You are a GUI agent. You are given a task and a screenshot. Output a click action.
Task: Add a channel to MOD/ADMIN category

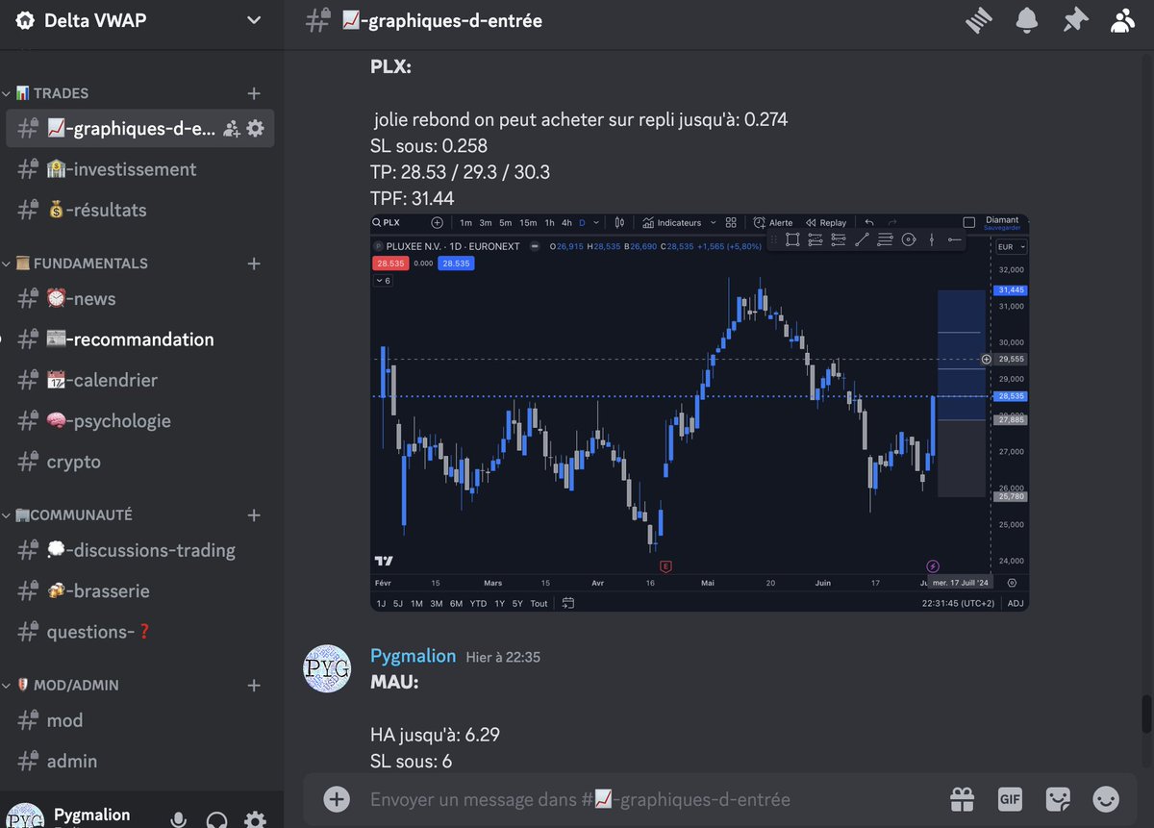(254, 686)
